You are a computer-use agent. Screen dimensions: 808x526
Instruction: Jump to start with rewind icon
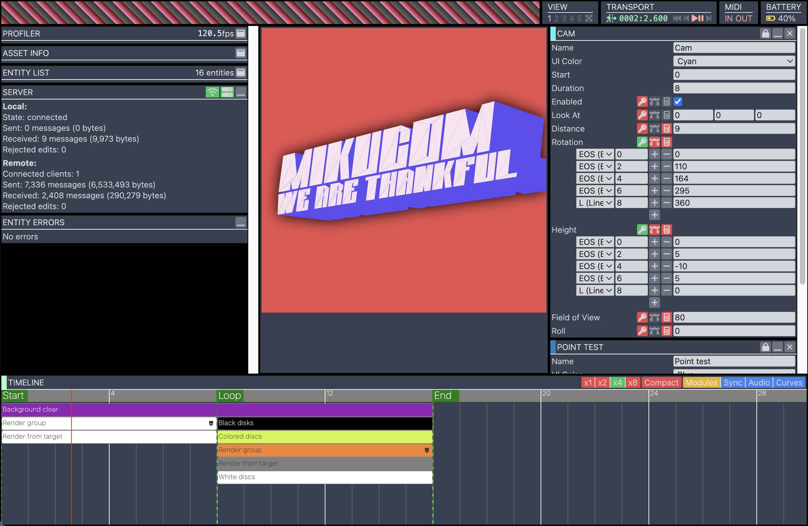676,18
